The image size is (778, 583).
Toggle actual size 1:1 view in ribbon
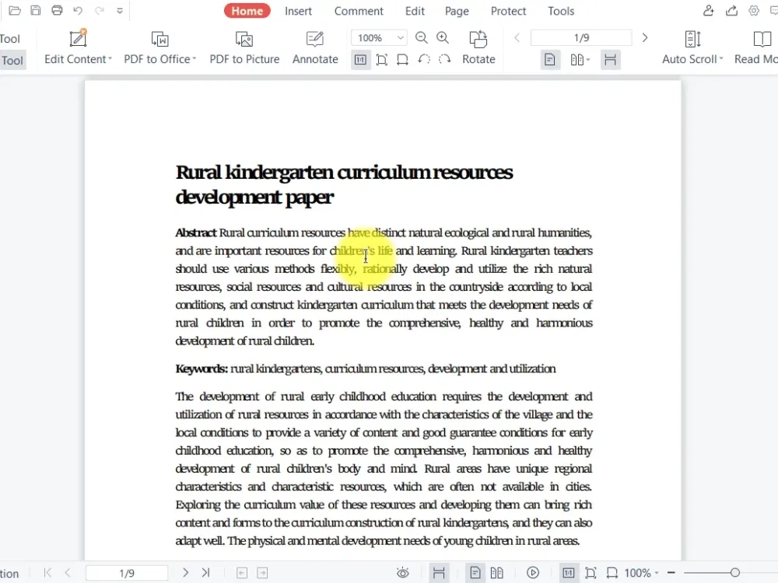coord(361,60)
